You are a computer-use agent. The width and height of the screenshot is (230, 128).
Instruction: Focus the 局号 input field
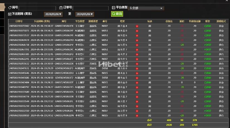pyautogui.click(x=37, y=8)
